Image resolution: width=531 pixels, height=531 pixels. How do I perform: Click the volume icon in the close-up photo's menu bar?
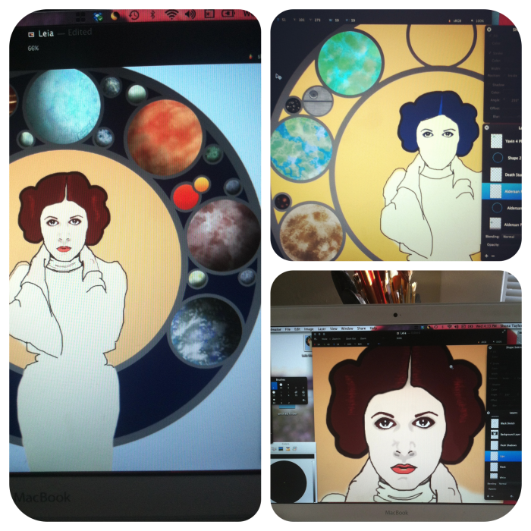(x=190, y=14)
